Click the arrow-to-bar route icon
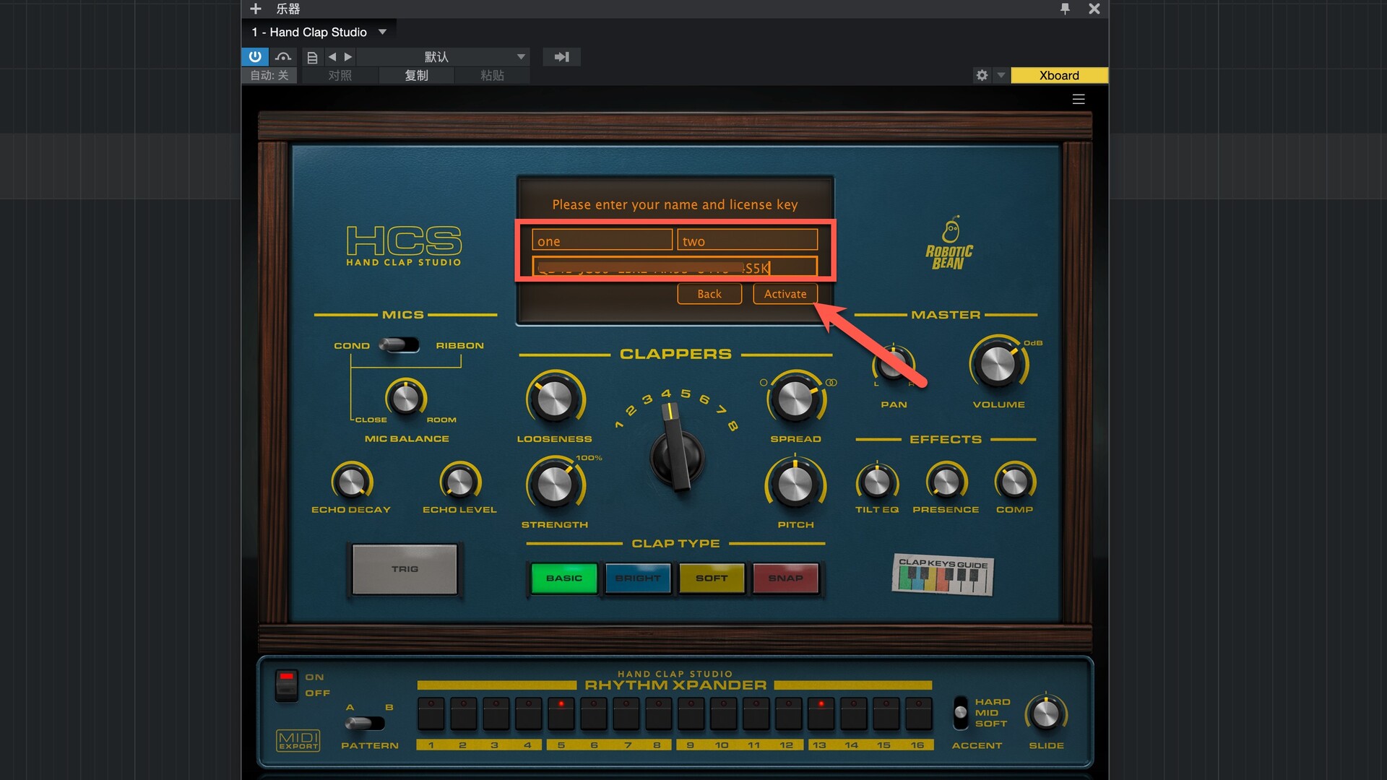Image resolution: width=1387 pixels, height=780 pixels. point(561,56)
